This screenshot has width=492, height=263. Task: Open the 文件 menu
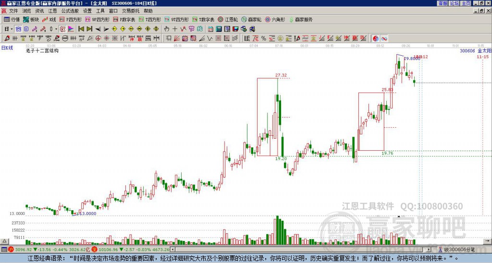click(x=13, y=11)
